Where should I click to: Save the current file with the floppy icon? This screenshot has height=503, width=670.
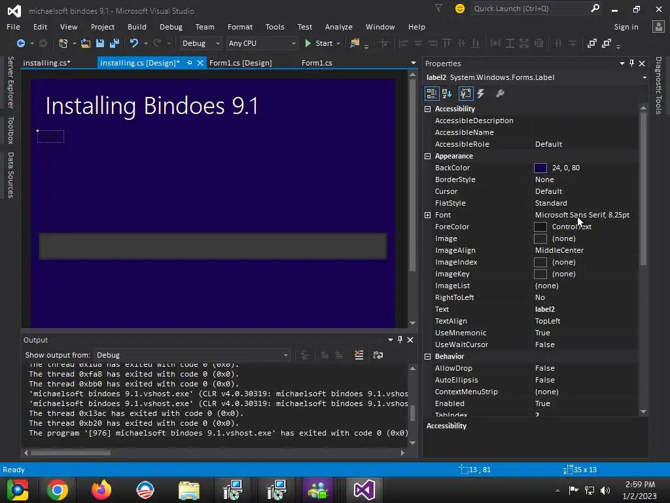(x=100, y=43)
